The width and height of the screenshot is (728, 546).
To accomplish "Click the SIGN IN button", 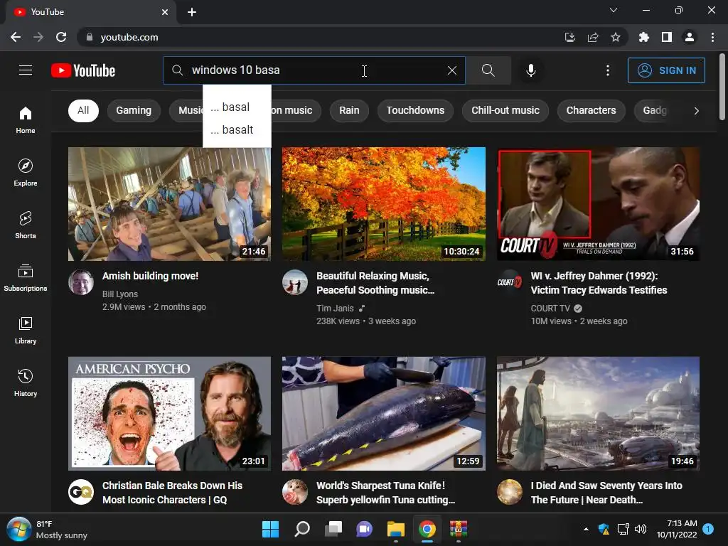I will (x=666, y=70).
